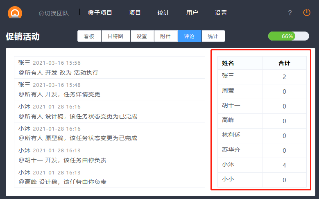The height and width of the screenshot is (199, 319).
Task: Switch to the 甘特图 tab
Action: point(115,36)
